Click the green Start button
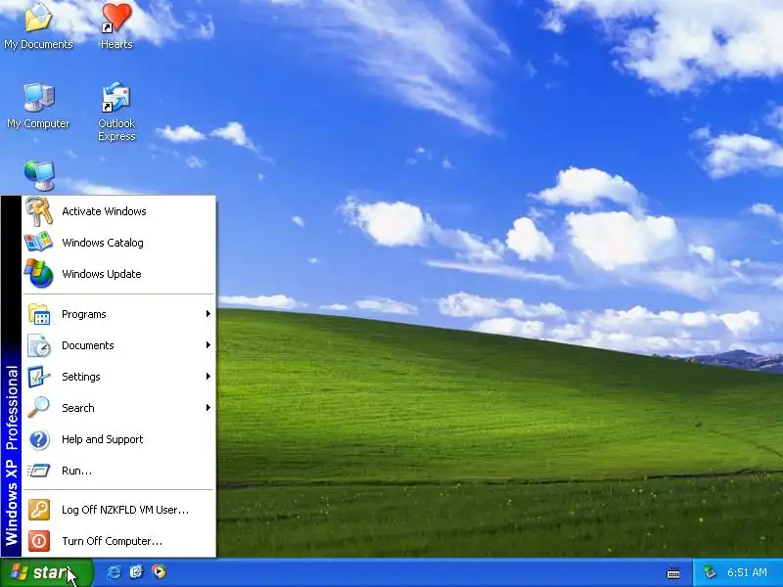Viewport: 783px width, 587px height. point(46,572)
